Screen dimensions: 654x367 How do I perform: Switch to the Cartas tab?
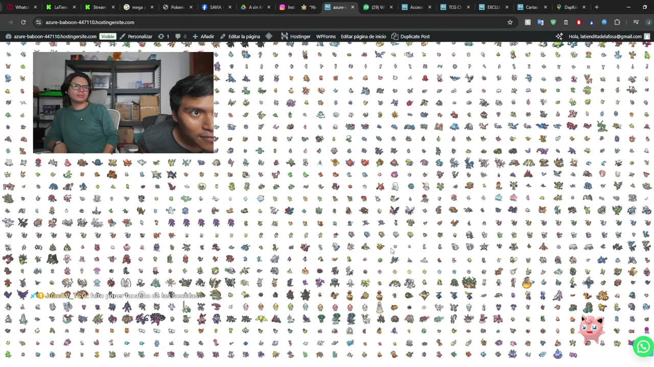pos(531,7)
